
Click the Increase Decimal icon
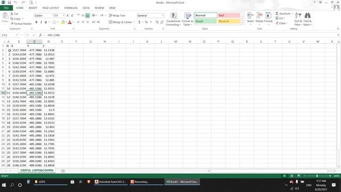(x=157, y=22)
